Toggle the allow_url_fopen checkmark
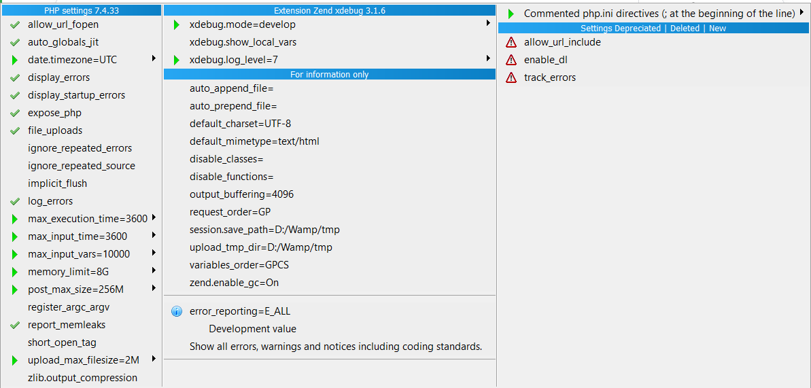This screenshot has height=388, width=811. point(15,24)
